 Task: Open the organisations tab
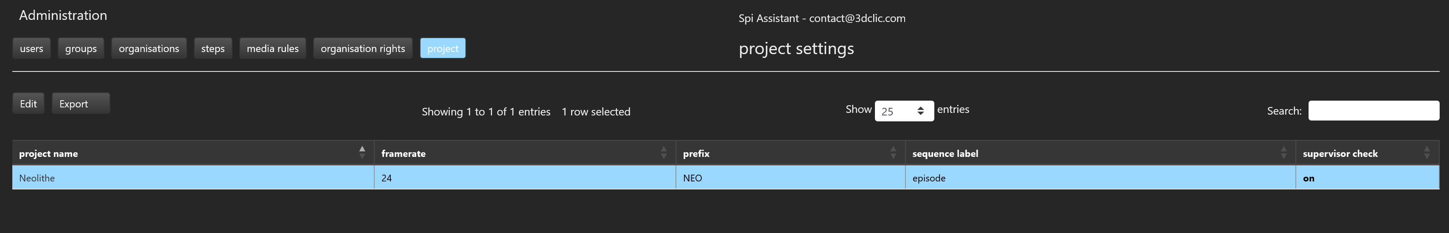point(149,49)
